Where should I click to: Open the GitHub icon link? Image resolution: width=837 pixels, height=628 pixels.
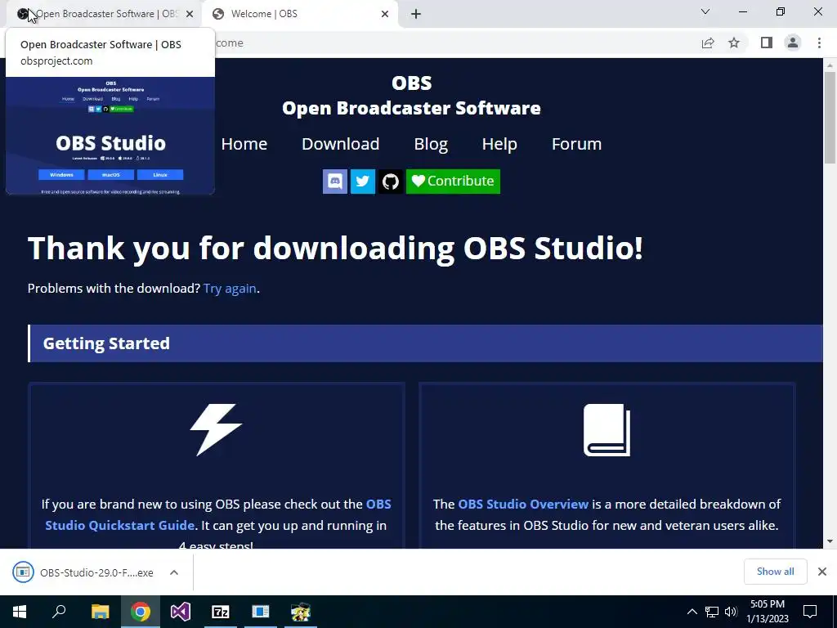[x=390, y=181]
